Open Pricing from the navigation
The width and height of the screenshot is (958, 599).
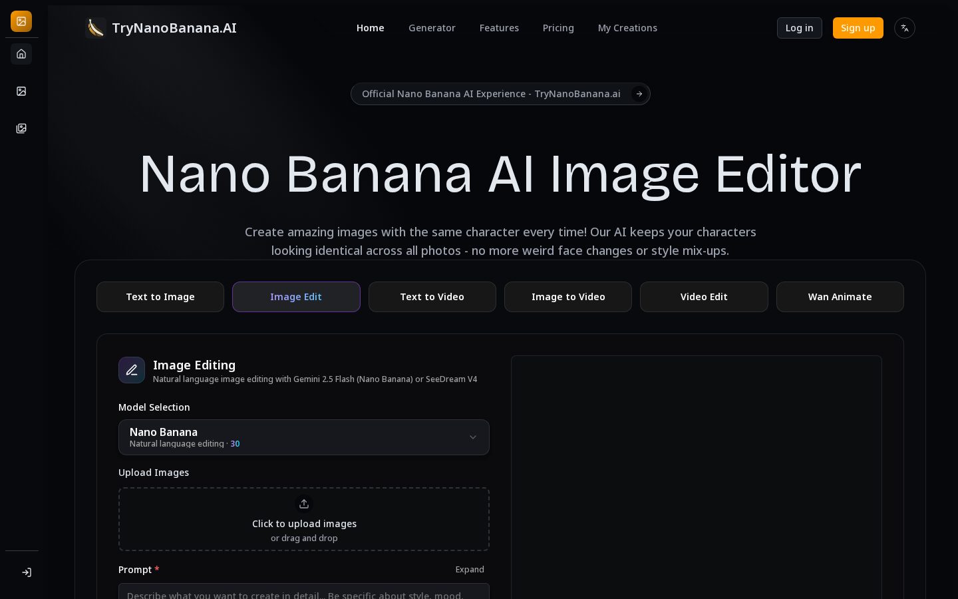click(558, 28)
